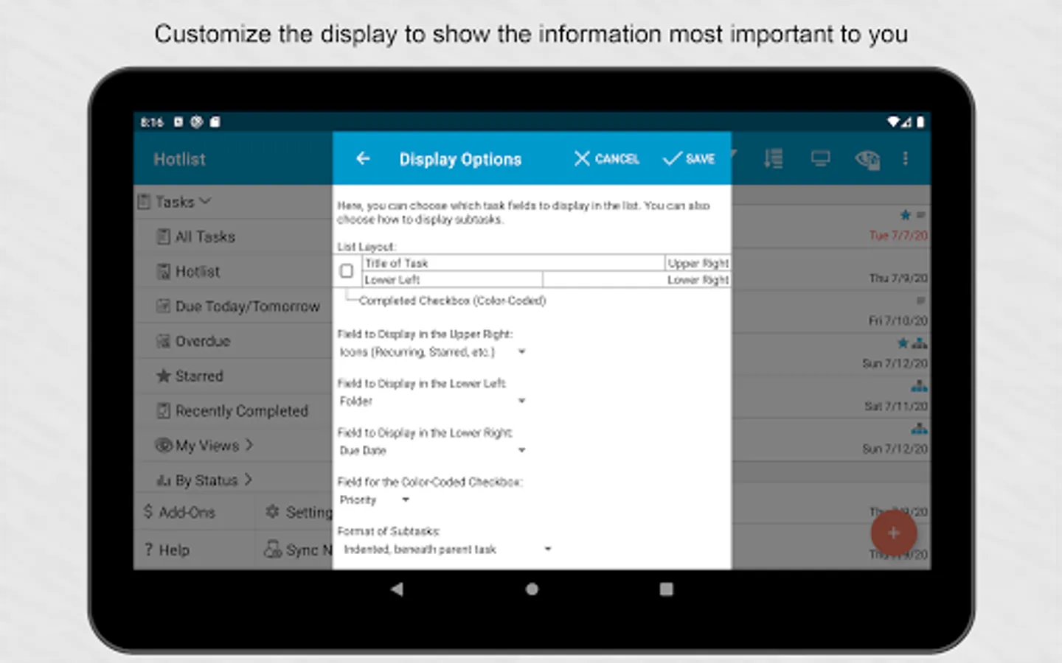Click the star icon beside Starred

164,376
